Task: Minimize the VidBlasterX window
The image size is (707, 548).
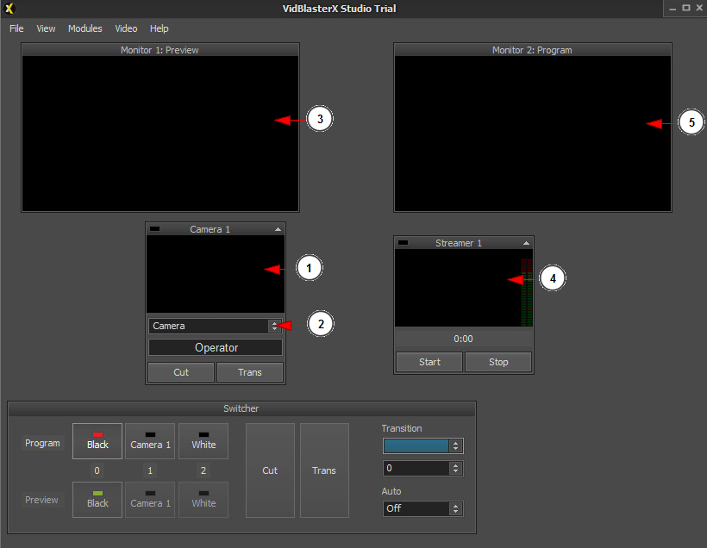Action: tap(673, 8)
